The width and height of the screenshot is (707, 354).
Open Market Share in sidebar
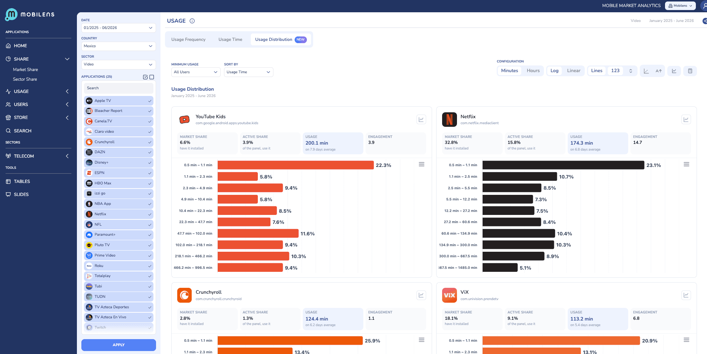[25, 70]
